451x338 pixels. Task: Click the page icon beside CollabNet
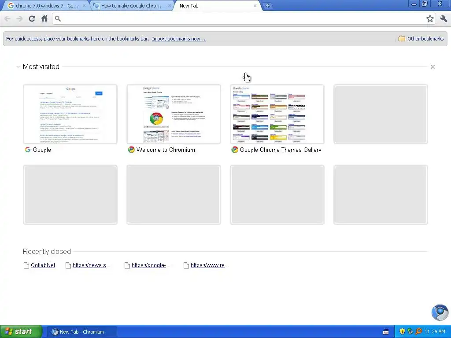point(26,265)
